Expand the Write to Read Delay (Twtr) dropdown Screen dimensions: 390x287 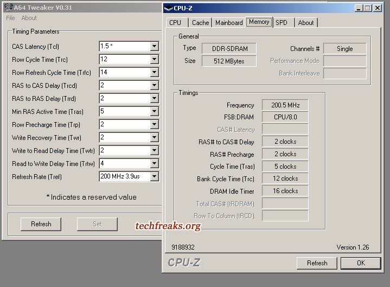click(x=155, y=150)
